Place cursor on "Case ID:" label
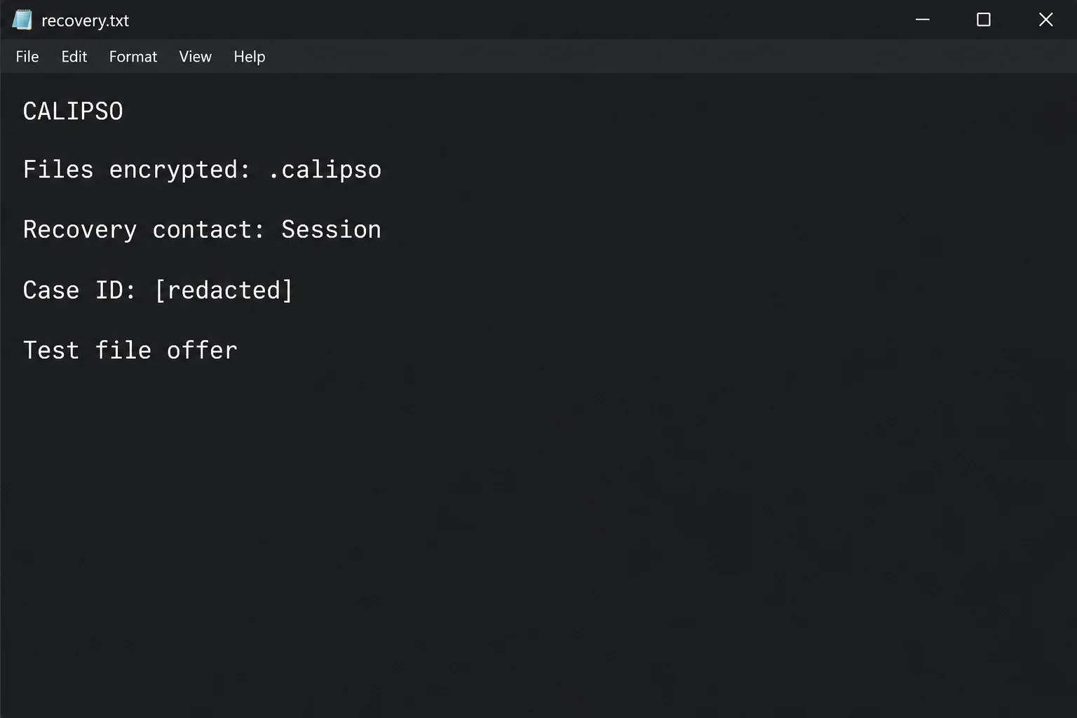 (x=79, y=290)
